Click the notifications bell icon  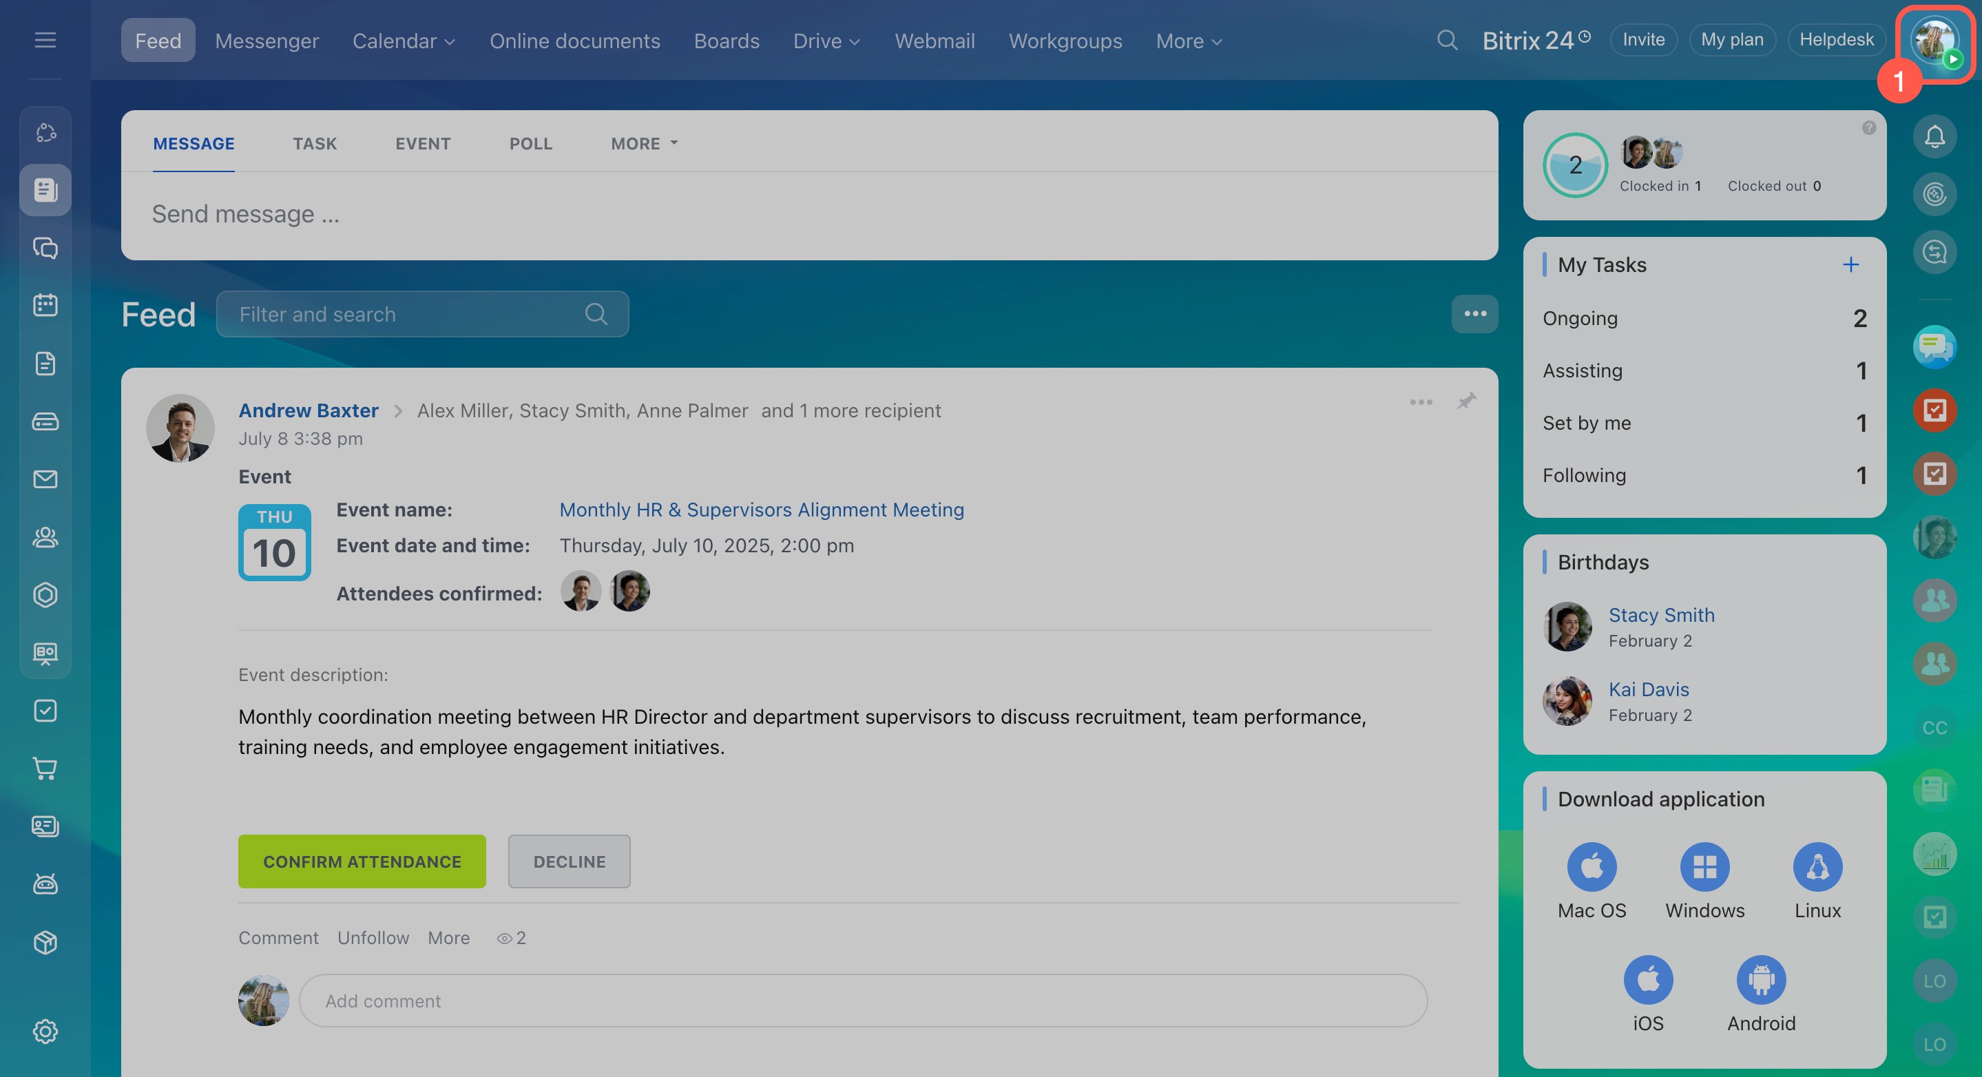[x=1934, y=137]
